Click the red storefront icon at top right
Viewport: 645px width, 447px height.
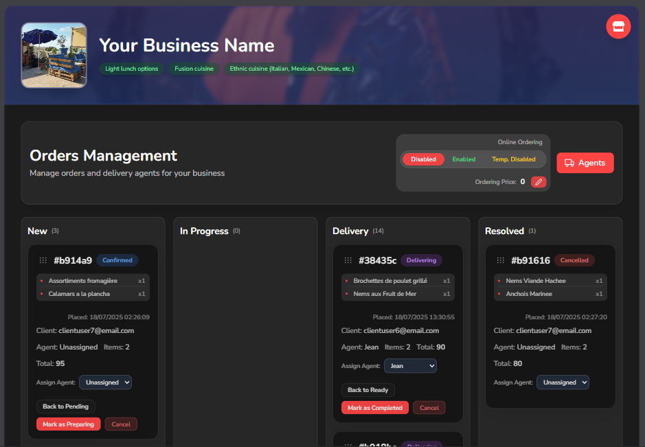618,27
